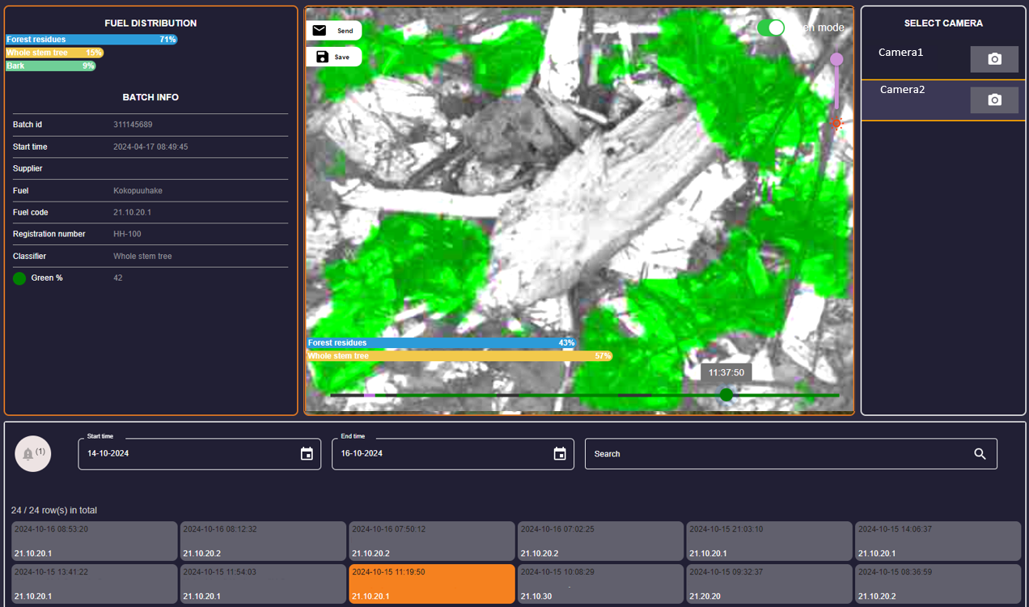Select the batch with fuel code 21.20.20

769,584
